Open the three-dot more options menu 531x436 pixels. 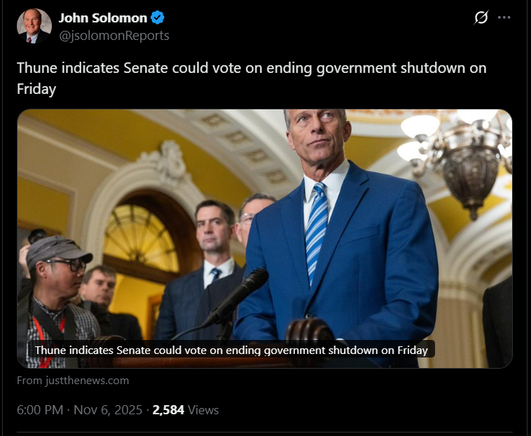click(x=504, y=18)
